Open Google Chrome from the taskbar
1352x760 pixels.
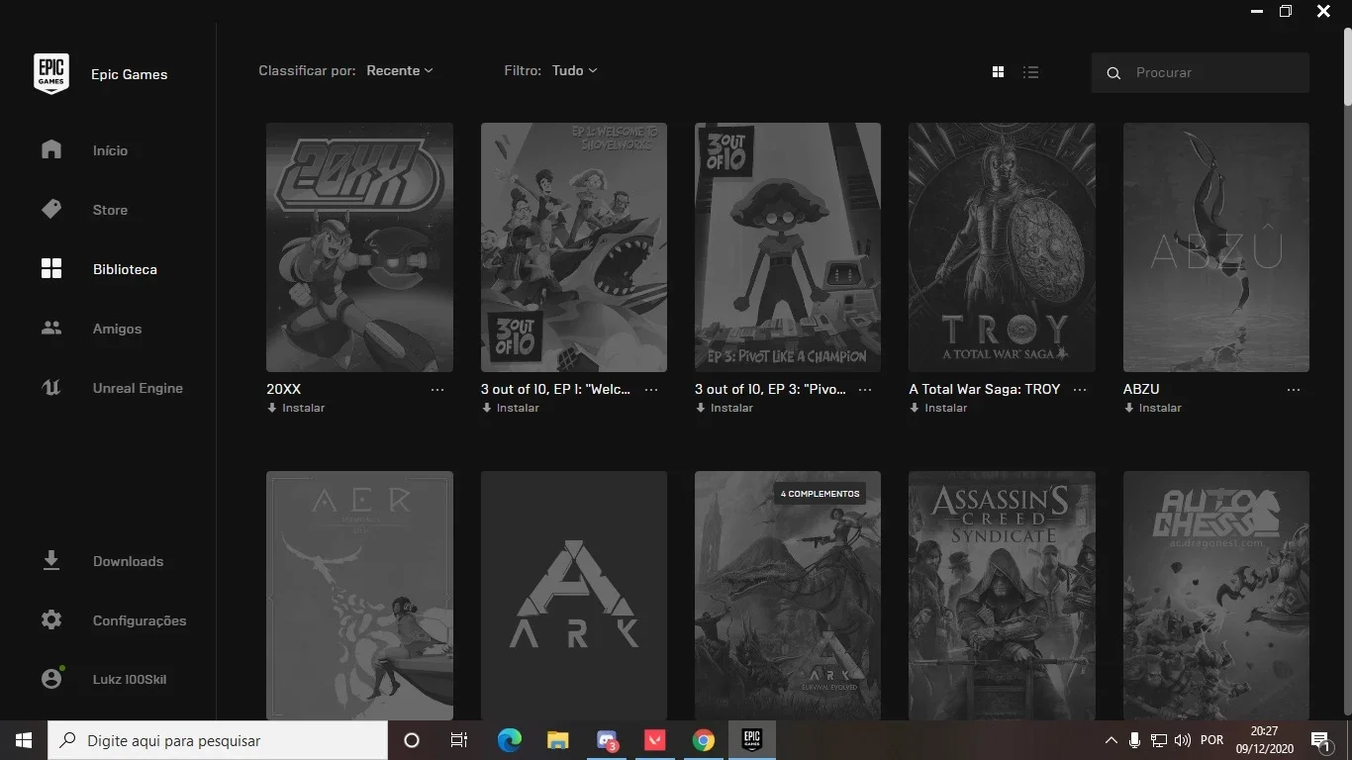tap(704, 740)
